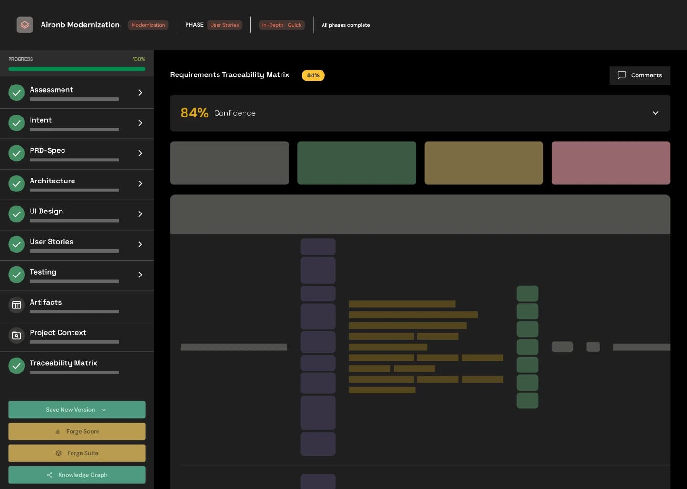687x489 pixels.
Task: Select Traceability Matrix in the sidebar
Action: (77, 367)
